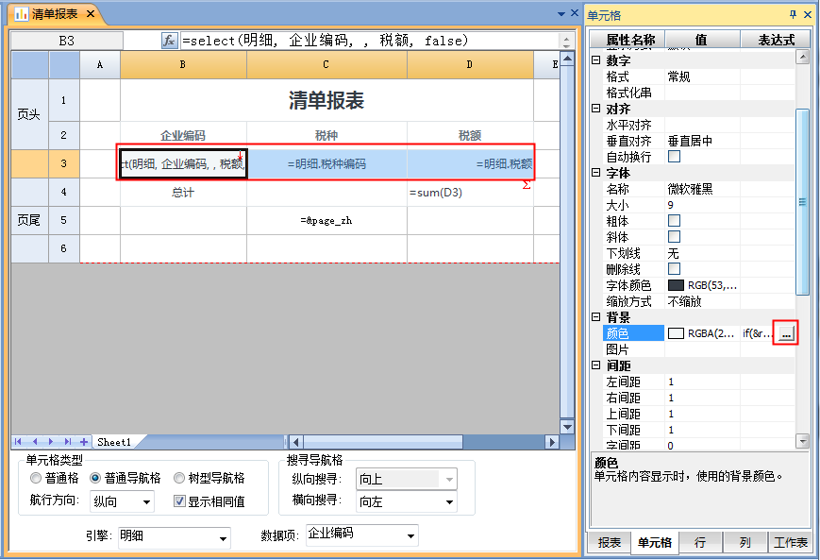
Task: Click the font color swatch
Action: point(676,285)
